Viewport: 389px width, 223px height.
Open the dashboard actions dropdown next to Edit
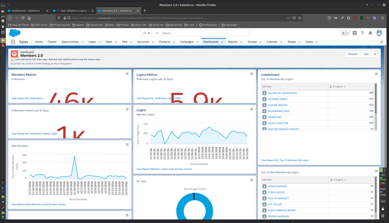tap(375, 54)
